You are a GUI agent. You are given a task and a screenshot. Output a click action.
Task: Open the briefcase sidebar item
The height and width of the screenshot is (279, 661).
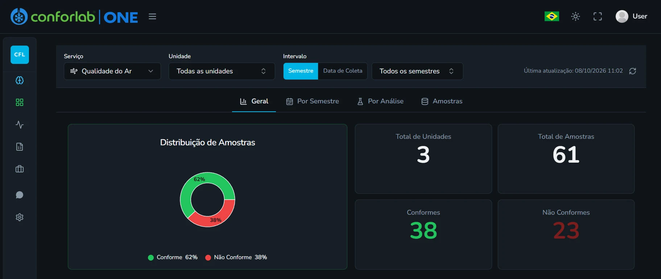20,169
